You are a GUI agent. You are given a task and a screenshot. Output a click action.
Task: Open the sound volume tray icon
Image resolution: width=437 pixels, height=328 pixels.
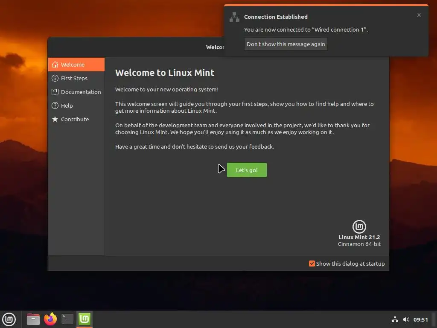[x=406, y=319]
